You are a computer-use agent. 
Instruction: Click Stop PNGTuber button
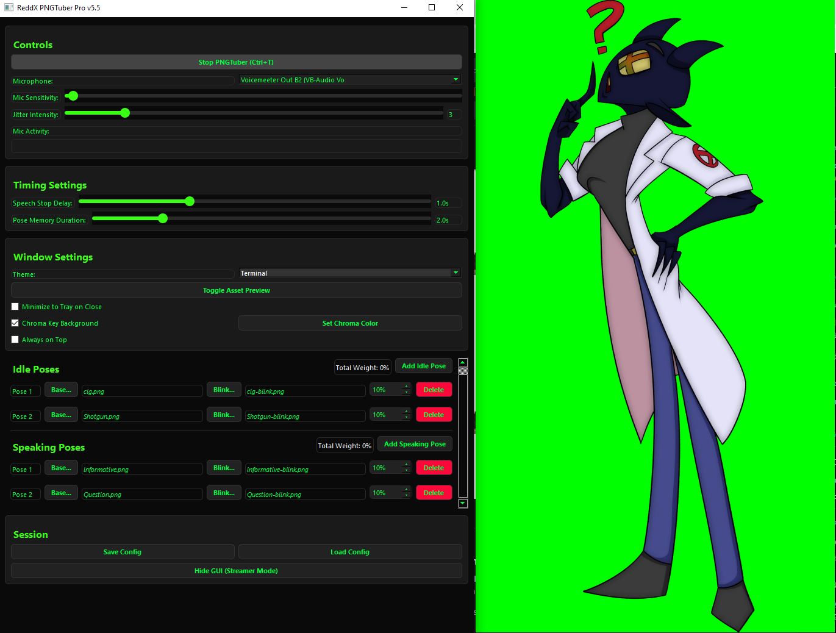point(236,62)
